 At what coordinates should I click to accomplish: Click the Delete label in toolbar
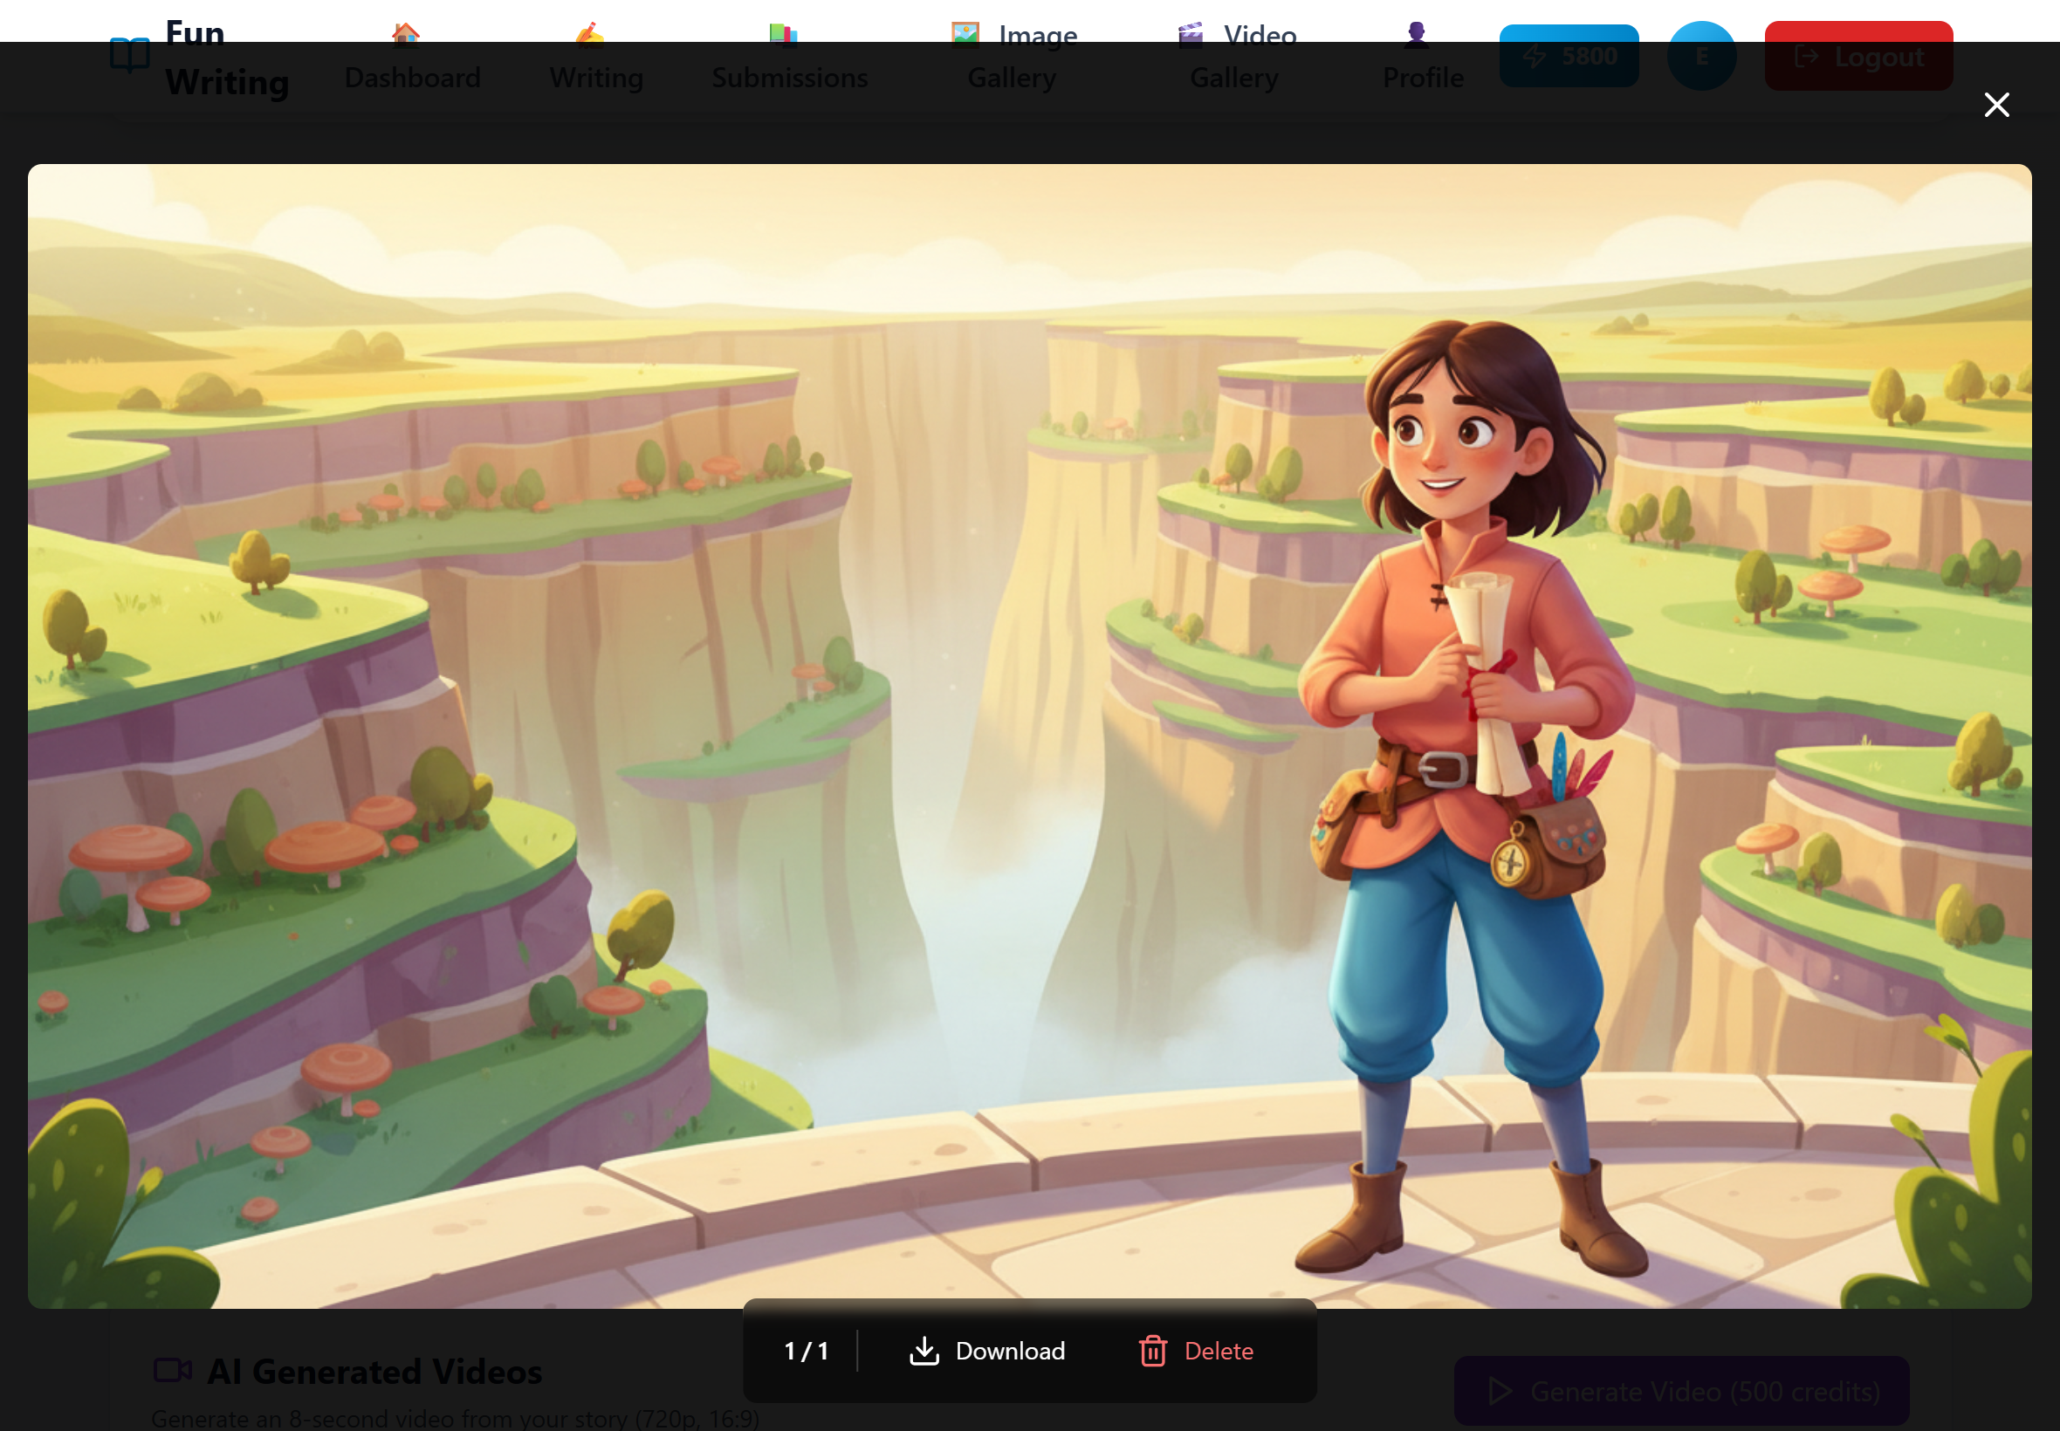1218,1351
